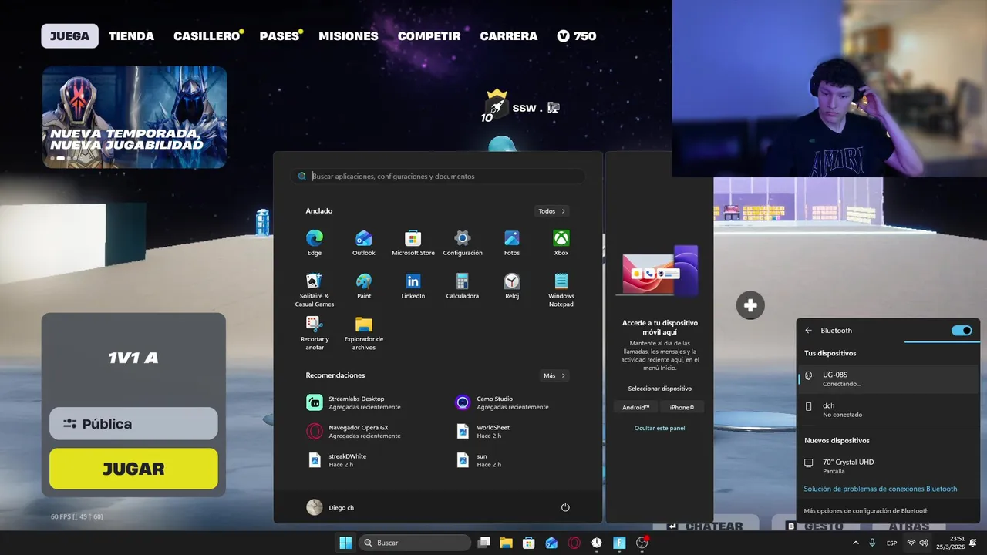This screenshot has width=987, height=555.
Task: Open Opera GX from the taskbar
Action: (x=574, y=543)
